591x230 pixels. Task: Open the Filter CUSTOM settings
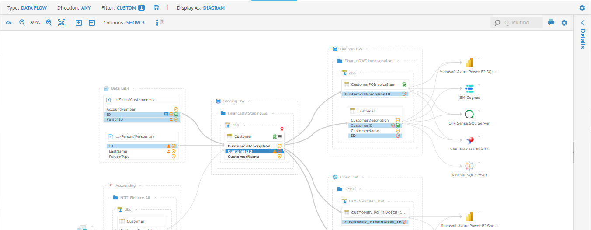click(126, 8)
